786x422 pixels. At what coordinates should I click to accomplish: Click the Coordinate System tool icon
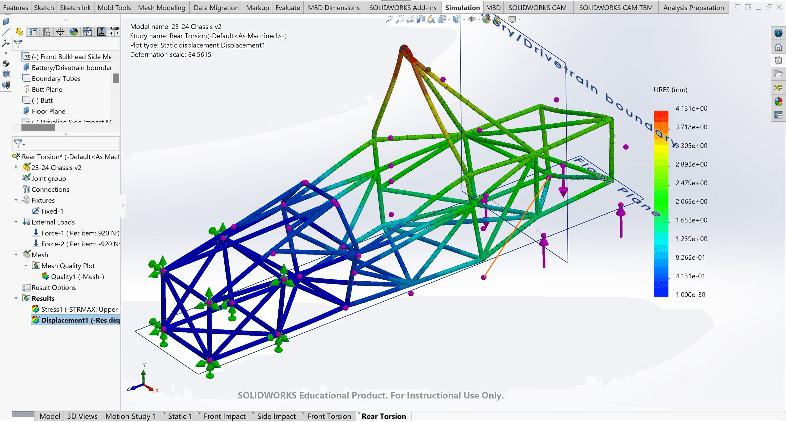6,43
